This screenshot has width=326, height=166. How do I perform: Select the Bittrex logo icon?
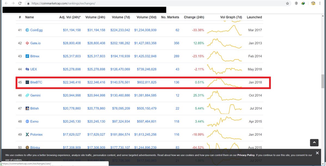pos(27,56)
